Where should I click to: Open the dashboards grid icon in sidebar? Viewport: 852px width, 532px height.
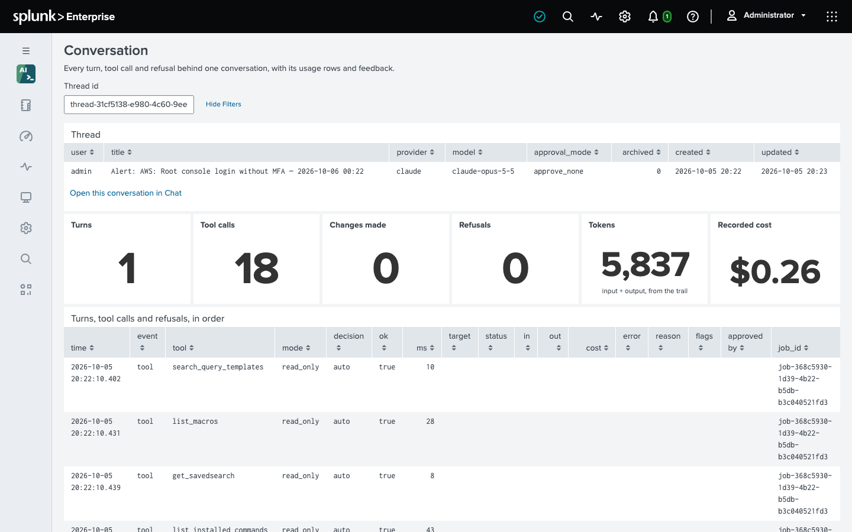26,290
